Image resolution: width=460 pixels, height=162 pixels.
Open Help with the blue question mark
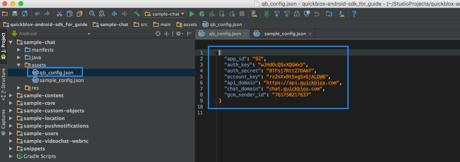click(354, 14)
